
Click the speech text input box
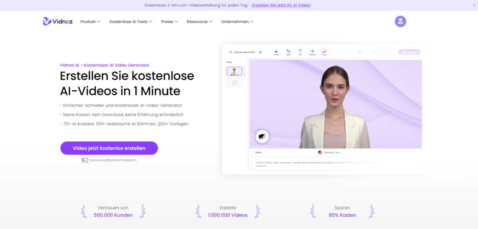pos(334,164)
